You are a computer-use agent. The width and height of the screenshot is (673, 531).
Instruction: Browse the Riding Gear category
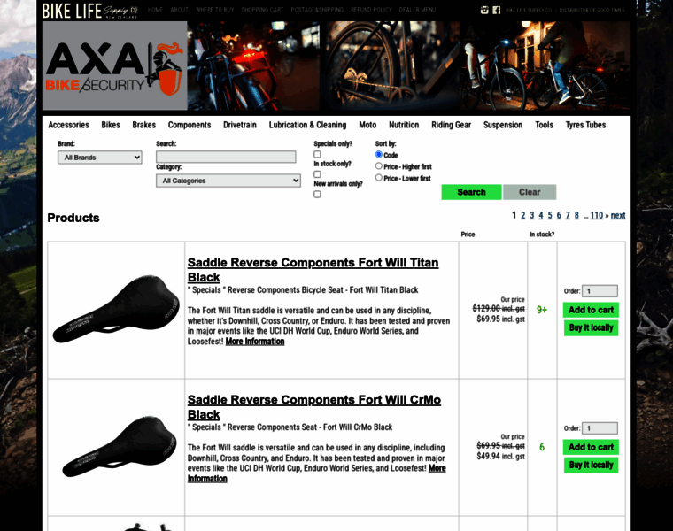(451, 125)
